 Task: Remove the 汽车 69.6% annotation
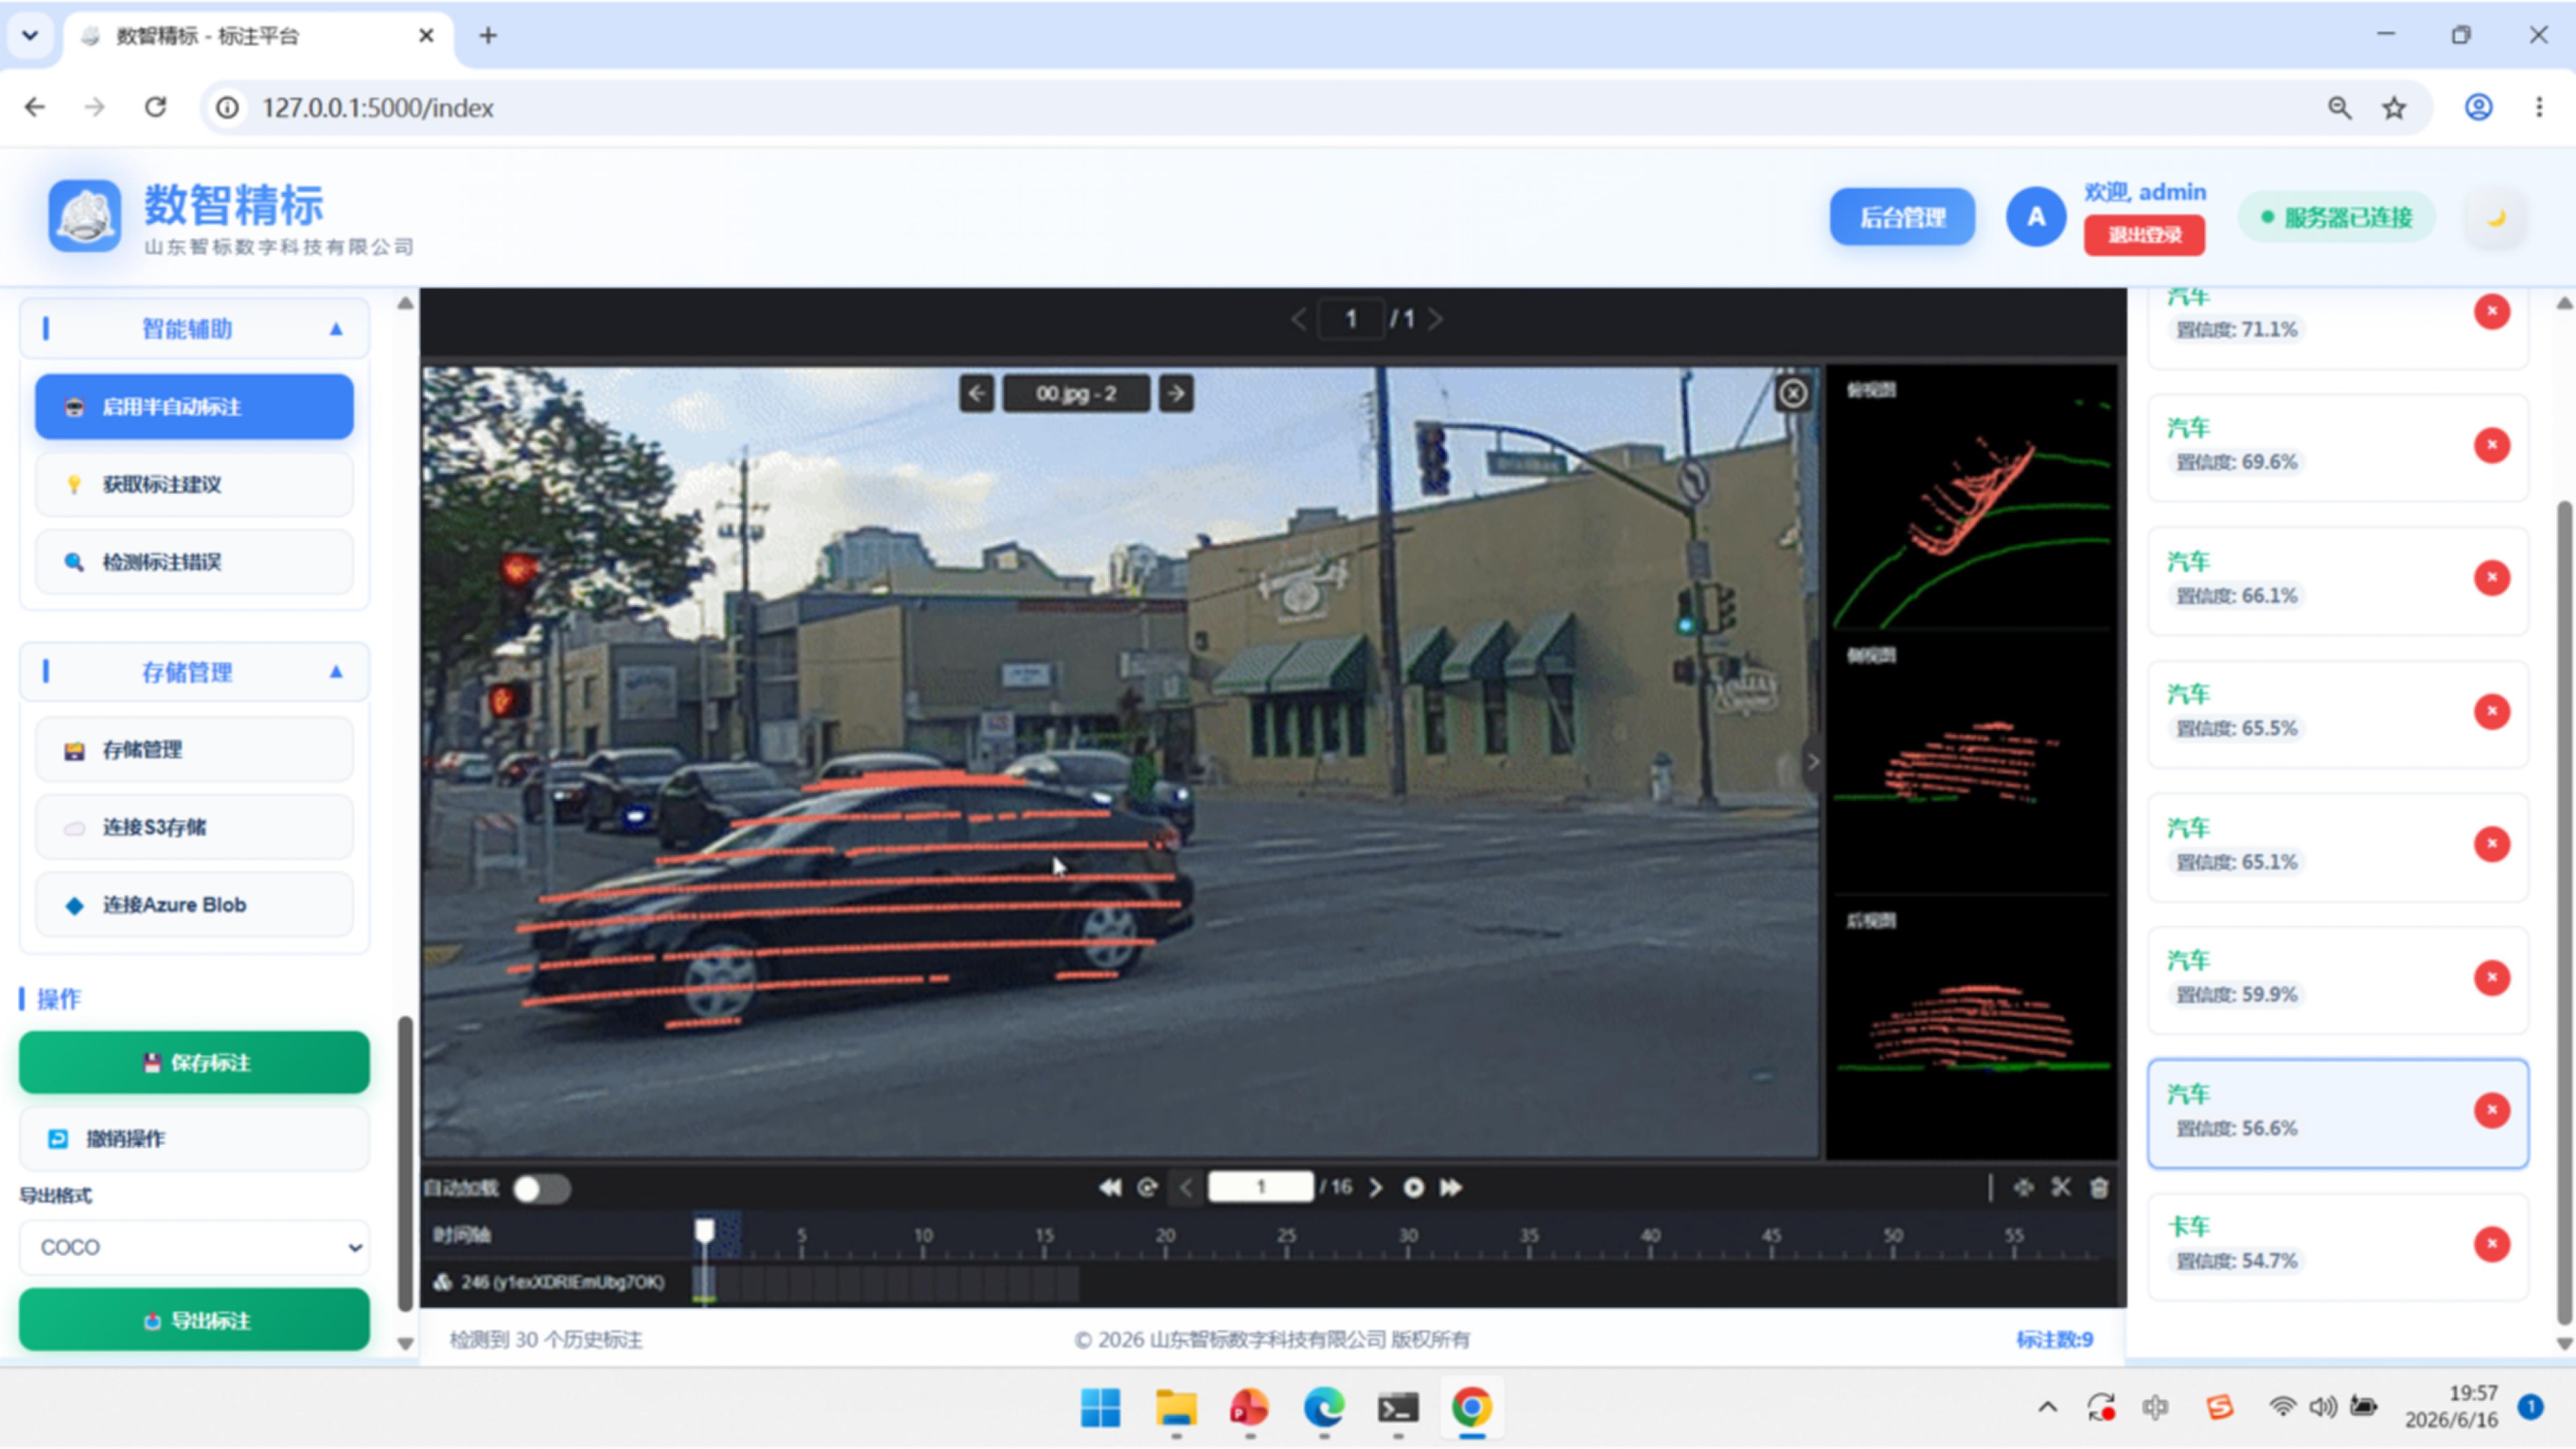tap(2491, 445)
